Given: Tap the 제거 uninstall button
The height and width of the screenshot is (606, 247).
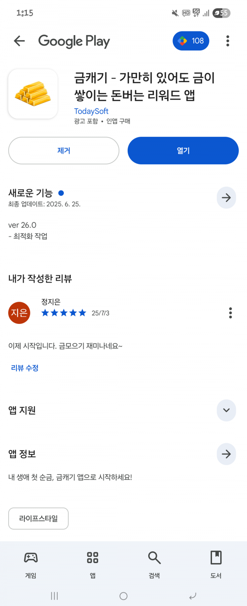Looking at the screenshot, I should [64, 151].
